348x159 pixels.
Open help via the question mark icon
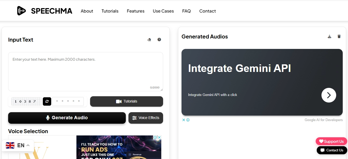coord(159,39)
